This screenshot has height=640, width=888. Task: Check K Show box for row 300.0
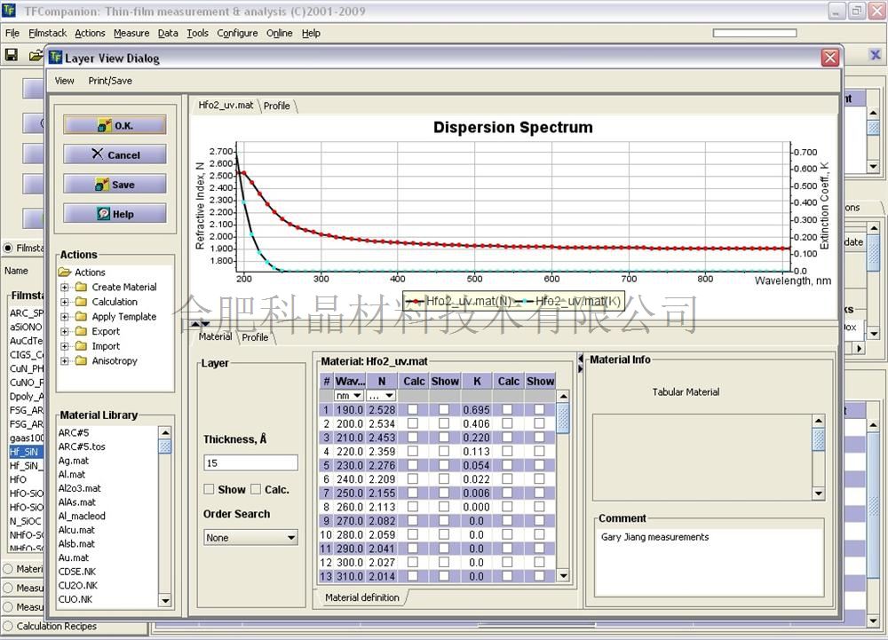[x=539, y=563]
